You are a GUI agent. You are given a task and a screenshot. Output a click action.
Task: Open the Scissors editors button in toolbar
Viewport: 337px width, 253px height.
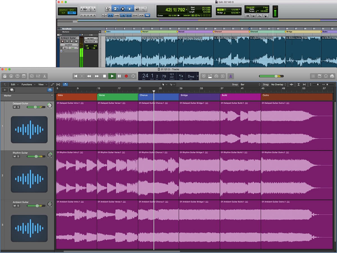[45, 76]
